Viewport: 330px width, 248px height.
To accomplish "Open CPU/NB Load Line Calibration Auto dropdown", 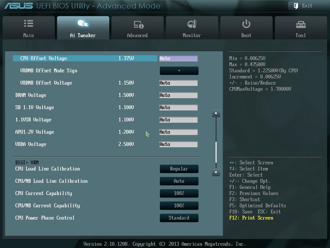I will (179, 181).
